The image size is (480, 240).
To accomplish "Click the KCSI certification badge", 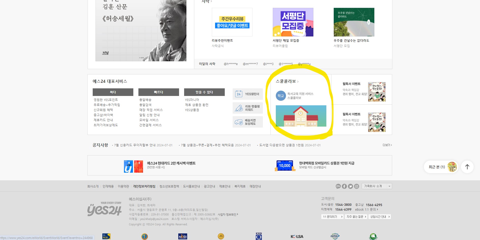I will point(106,236).
